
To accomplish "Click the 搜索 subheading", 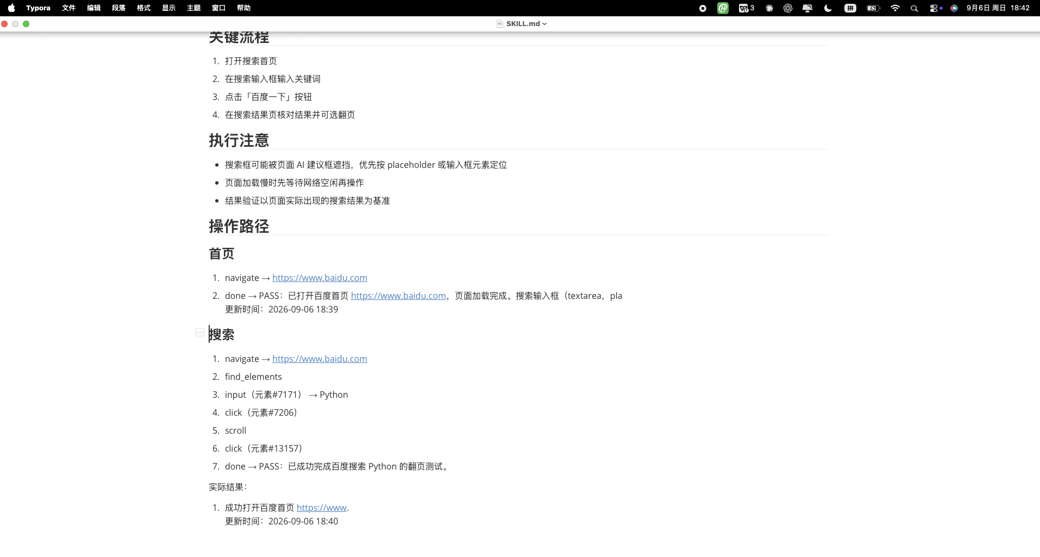I will [x=222, y=335].
